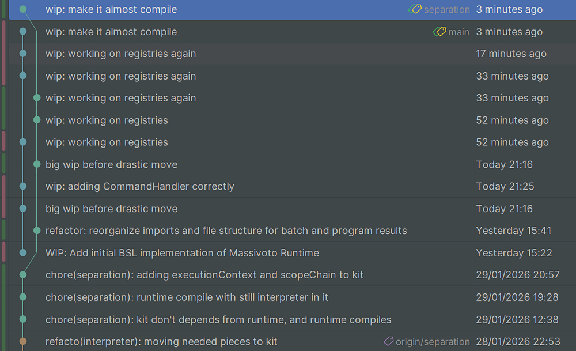576x351 pixels.
Task: Select the "wip: make it almost compile" commit on main
Action: 111,32
